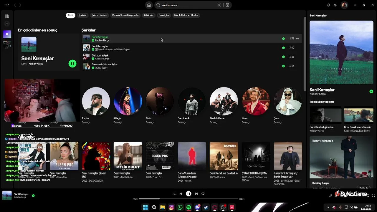Pause playback in the bottom player
The image size is (377, 212).
(188, 194)
